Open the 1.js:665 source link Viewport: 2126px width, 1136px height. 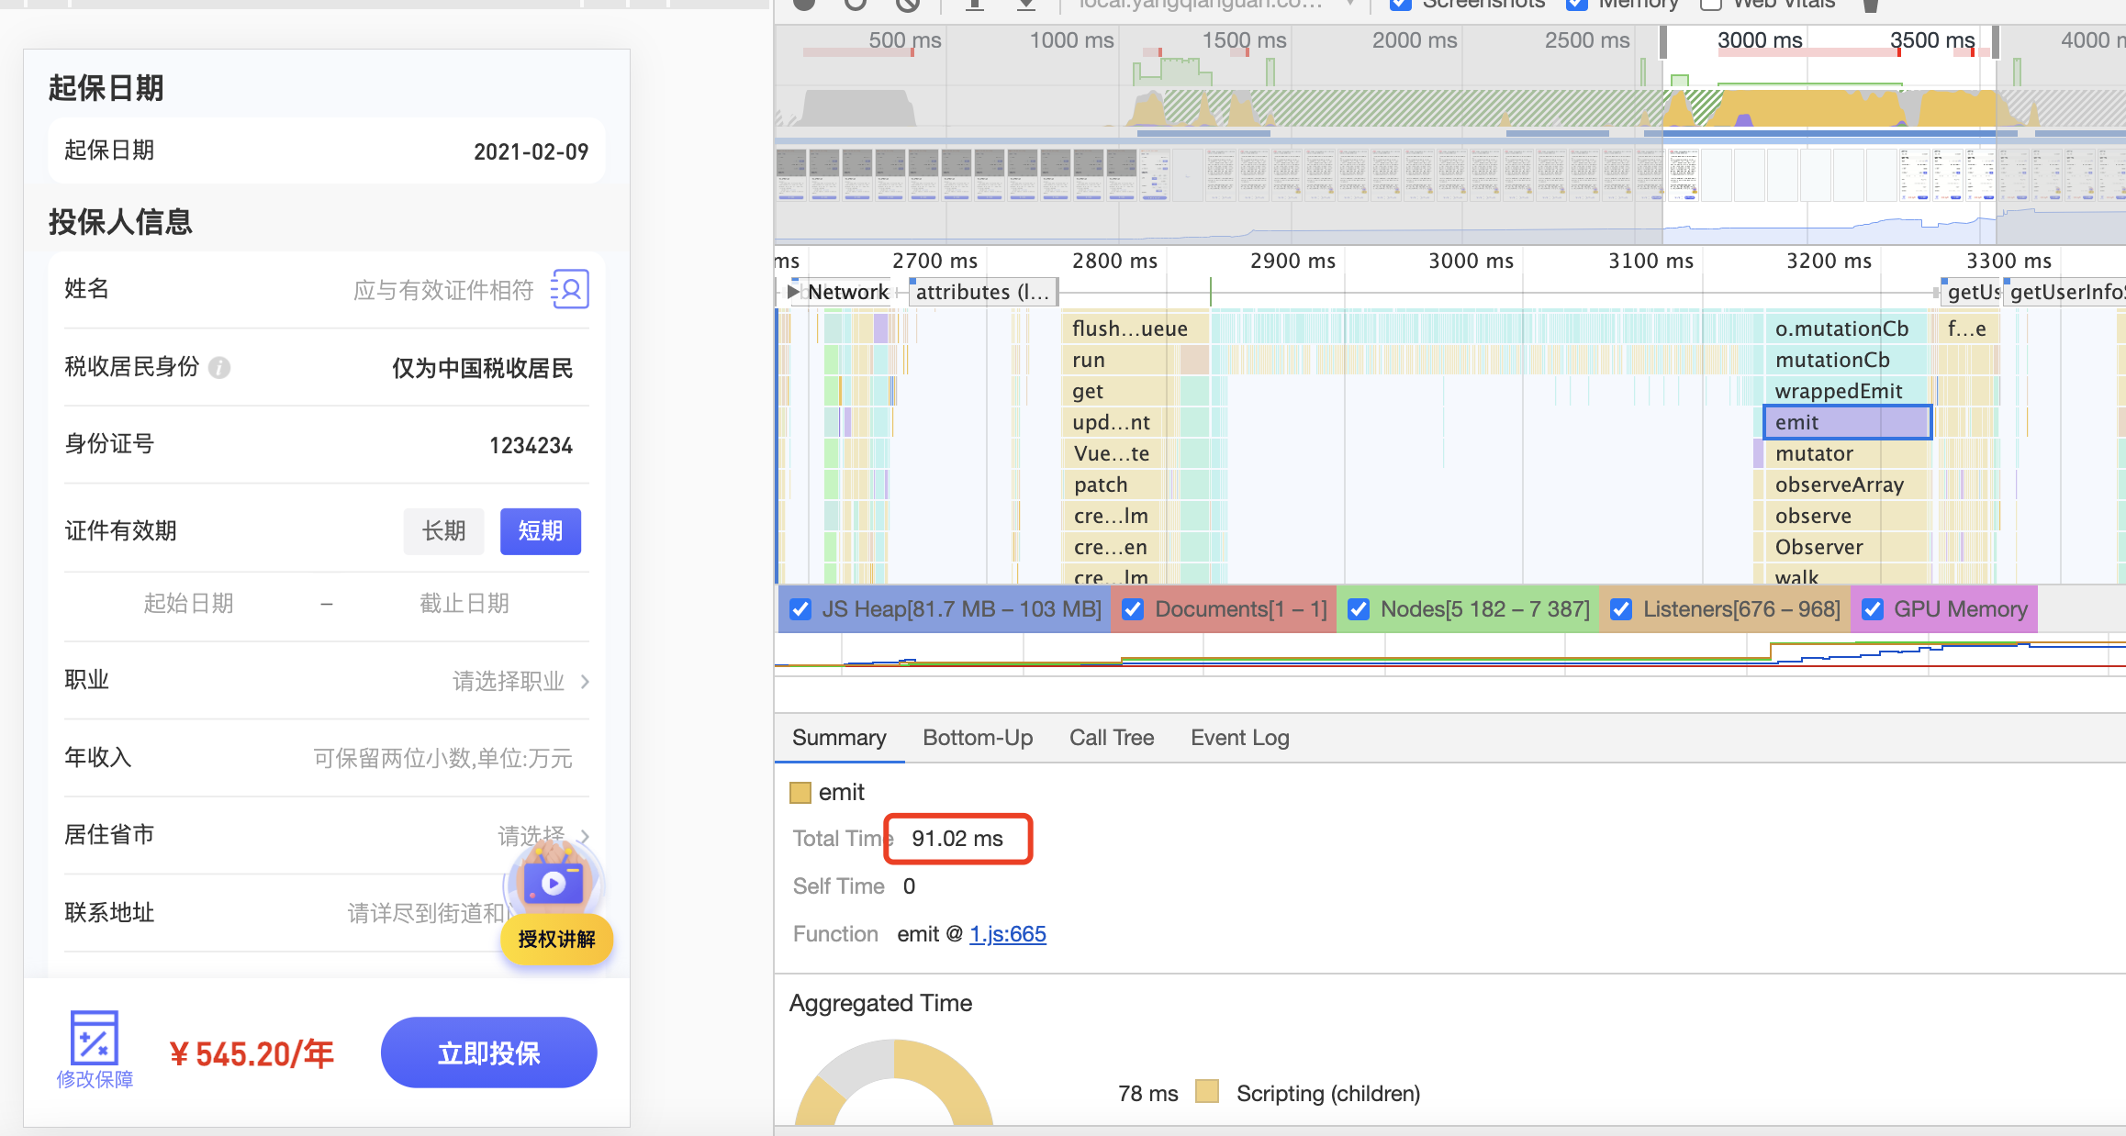point(1007,934)
